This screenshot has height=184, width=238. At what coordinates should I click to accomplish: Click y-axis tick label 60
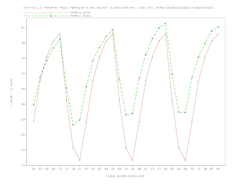tap(23, 135)
